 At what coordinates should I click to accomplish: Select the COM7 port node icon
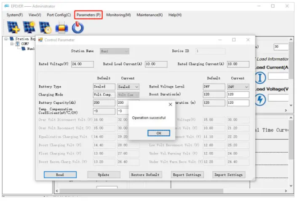click(17, 44)
